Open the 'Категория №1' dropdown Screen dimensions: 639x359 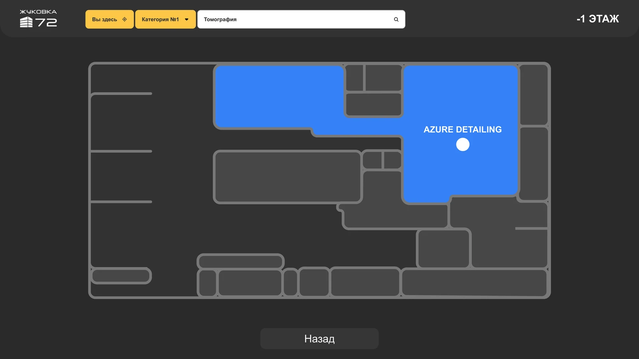point(165,19)
